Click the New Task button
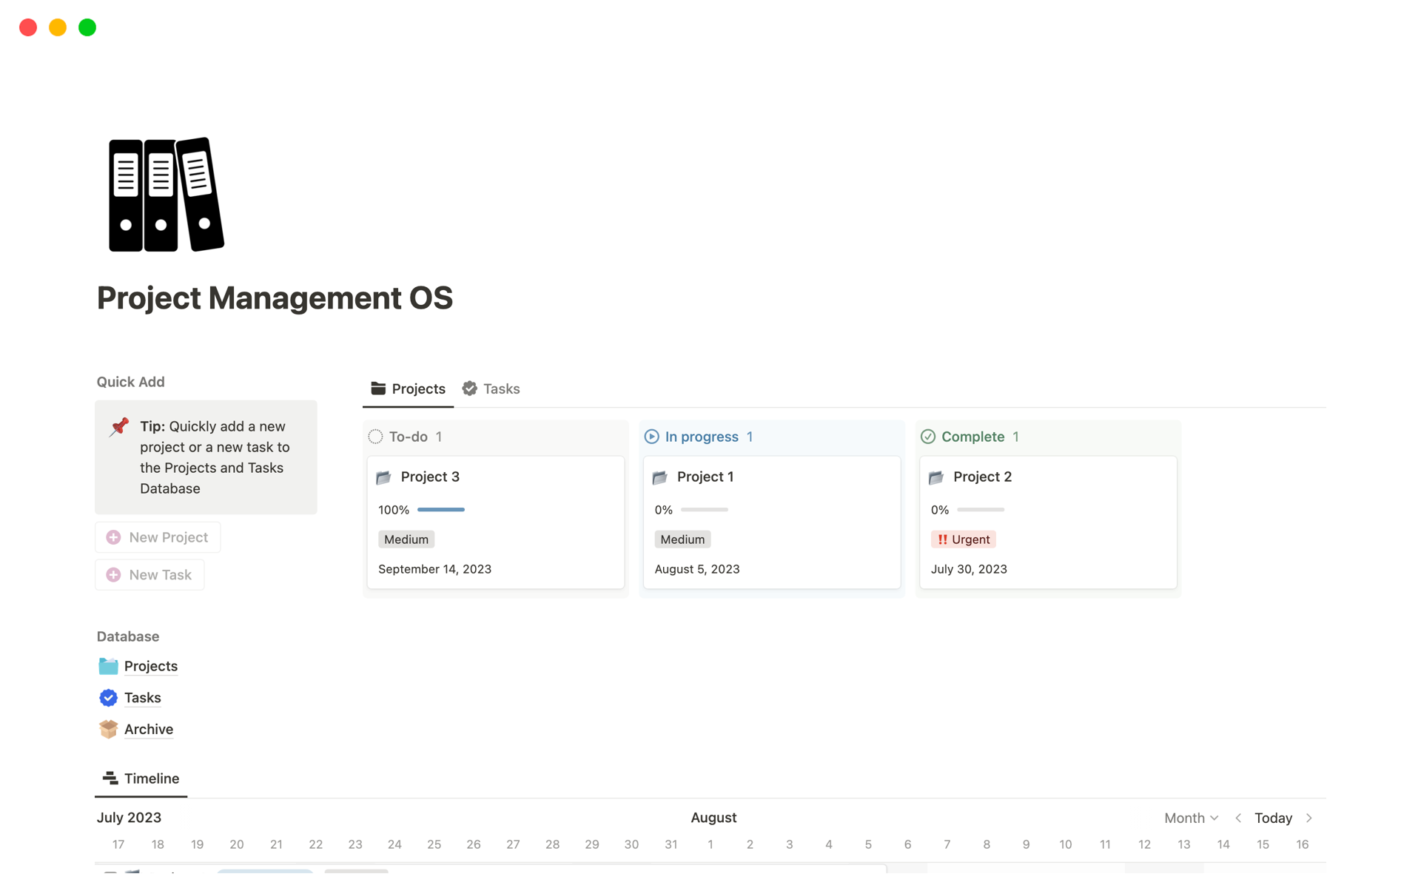The image size is (1421, 888). [149, 574]
